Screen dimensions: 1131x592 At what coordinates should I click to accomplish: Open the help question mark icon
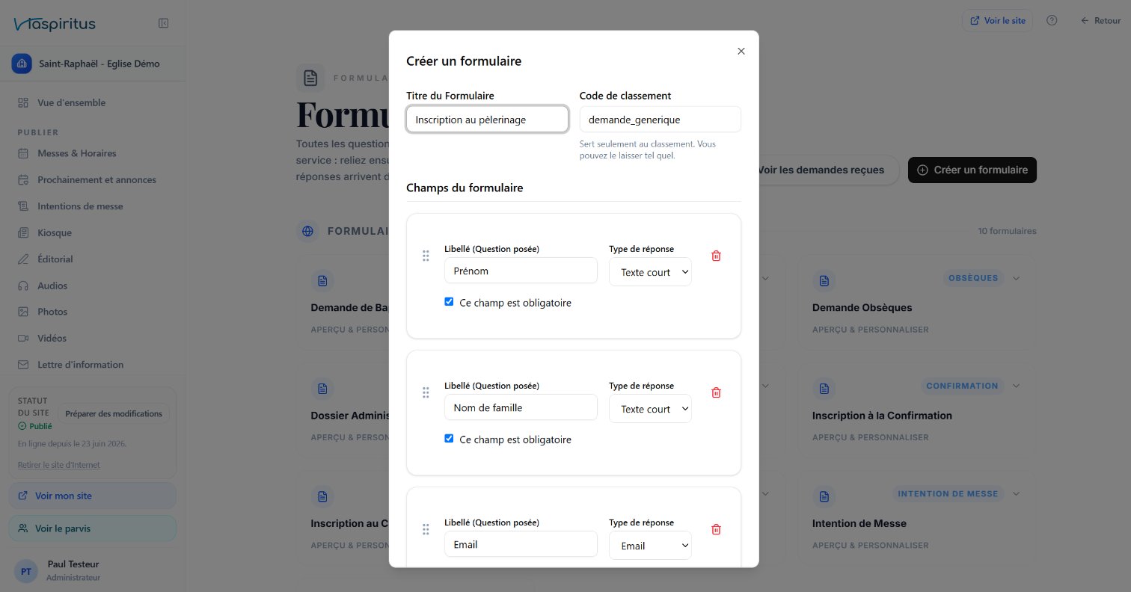point(1052,21)
